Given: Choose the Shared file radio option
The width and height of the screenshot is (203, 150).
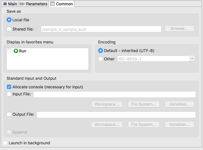Looking at the screenshot, I should click(9, 29).
